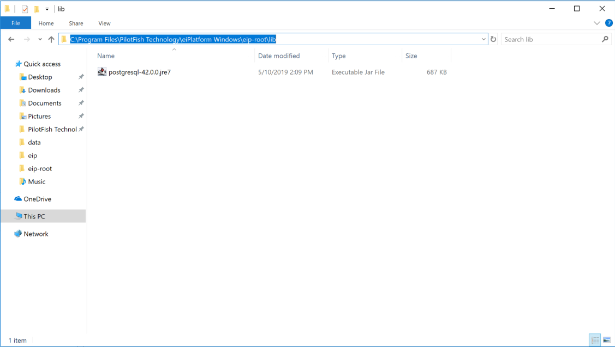This screenshot has width=615, height=347.
Task: Refresh the lib folder
Action: pos(493,39)
